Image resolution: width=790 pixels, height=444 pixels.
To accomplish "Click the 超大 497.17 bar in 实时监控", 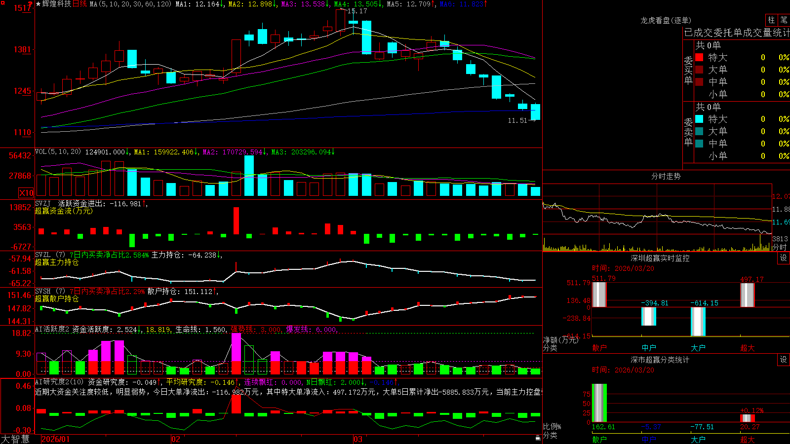I will click(x=748, y=295).
